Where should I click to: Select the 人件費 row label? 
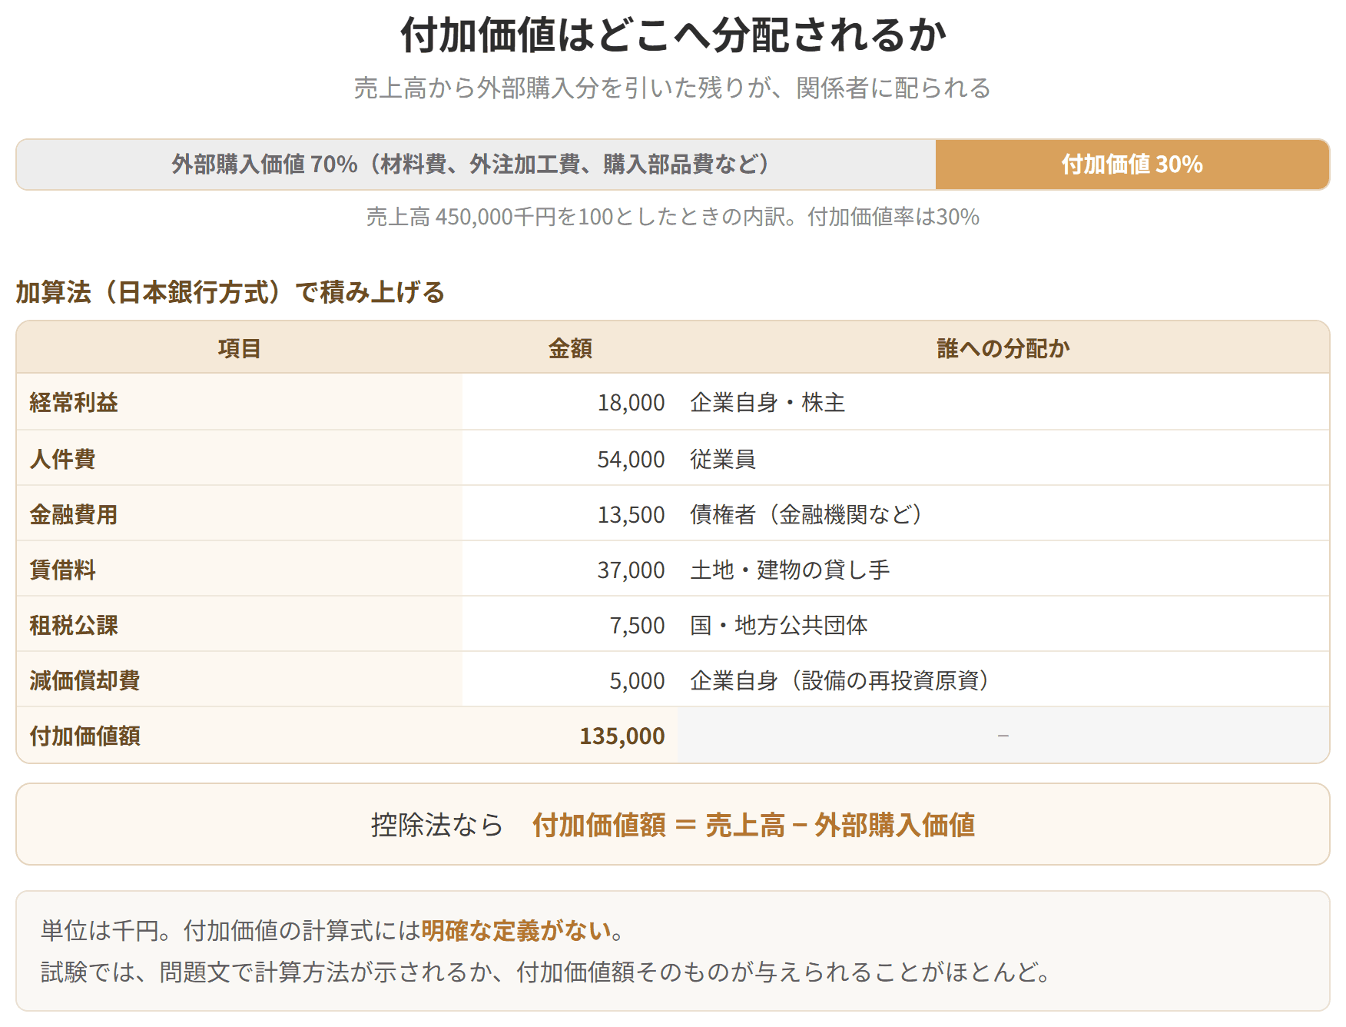tap(62, 459)
